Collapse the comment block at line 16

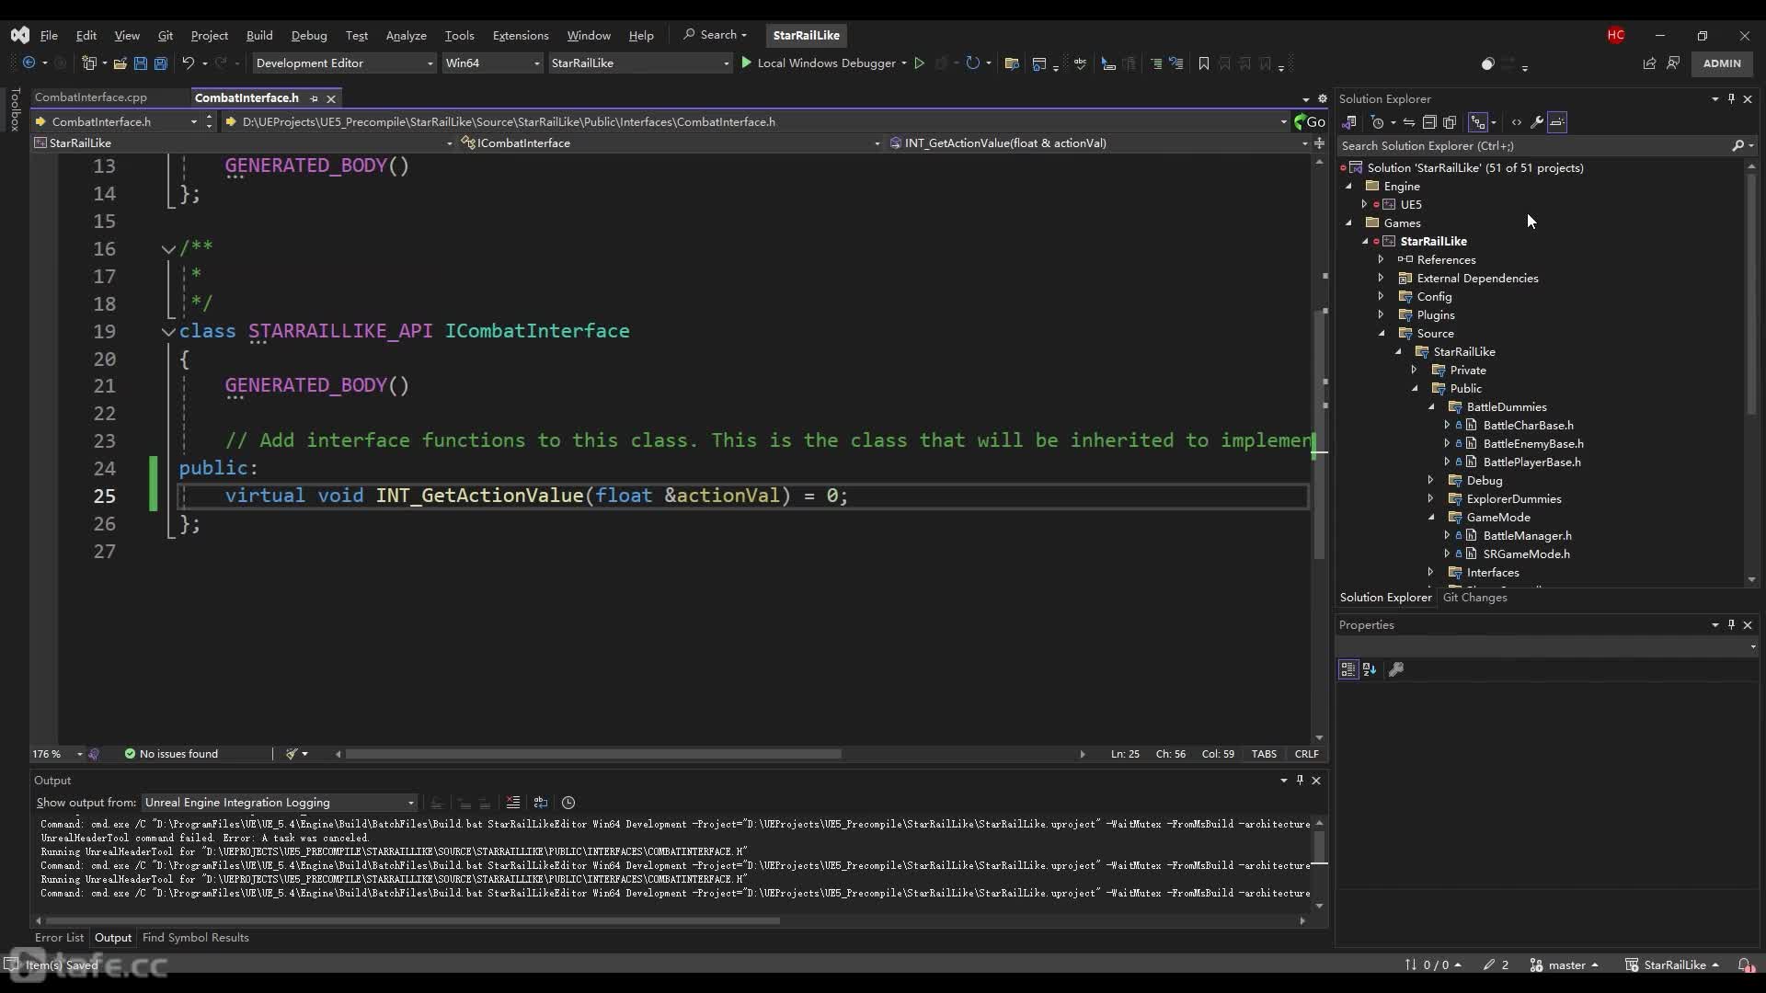[168, 248]
